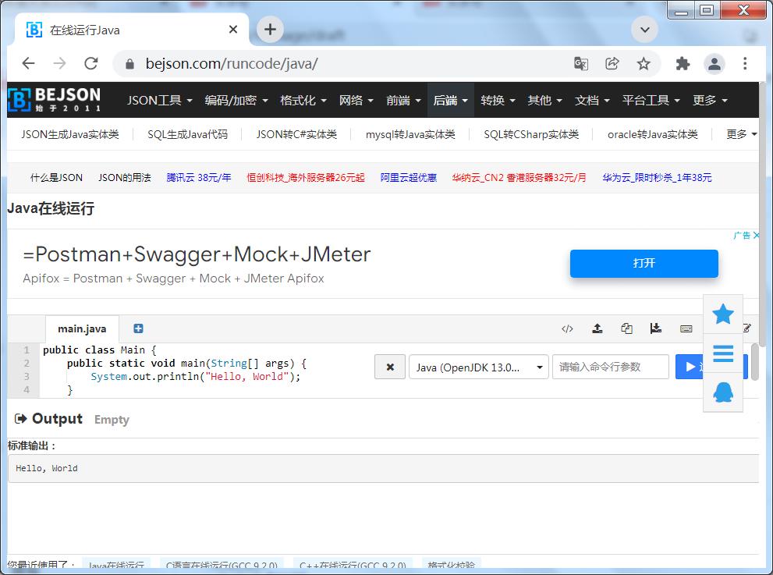Open the keyboard shortcuts icon
This screenshot has height=575, width=773.
tap(686, 328)
